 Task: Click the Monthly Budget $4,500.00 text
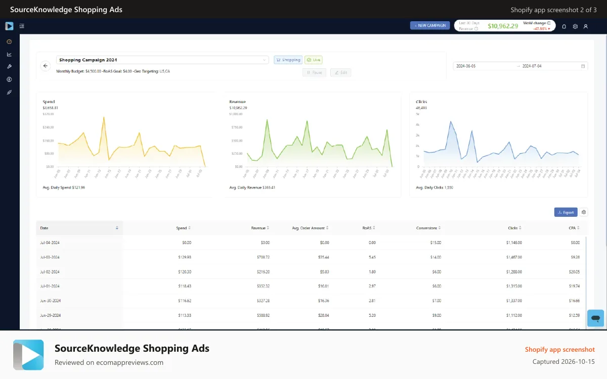point(78,71)
